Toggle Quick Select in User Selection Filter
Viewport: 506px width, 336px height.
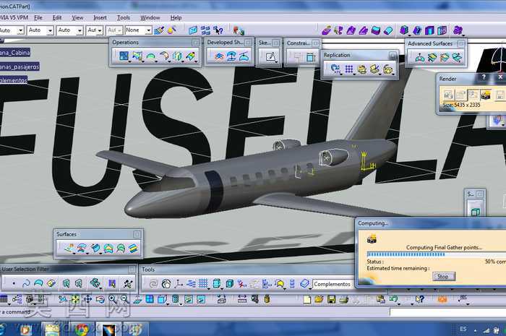[x=128, y=284]
